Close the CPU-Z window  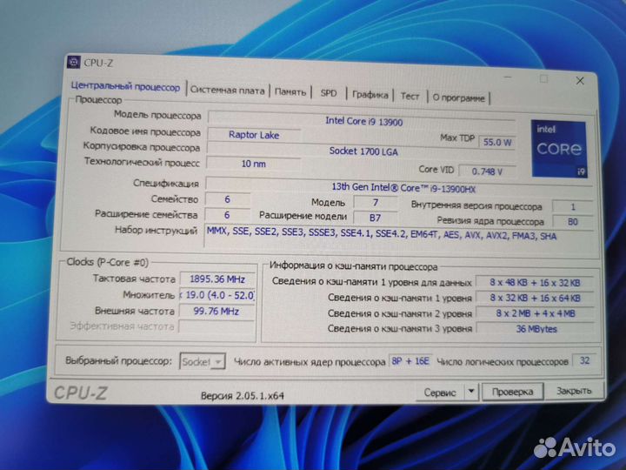pos(580,81)
